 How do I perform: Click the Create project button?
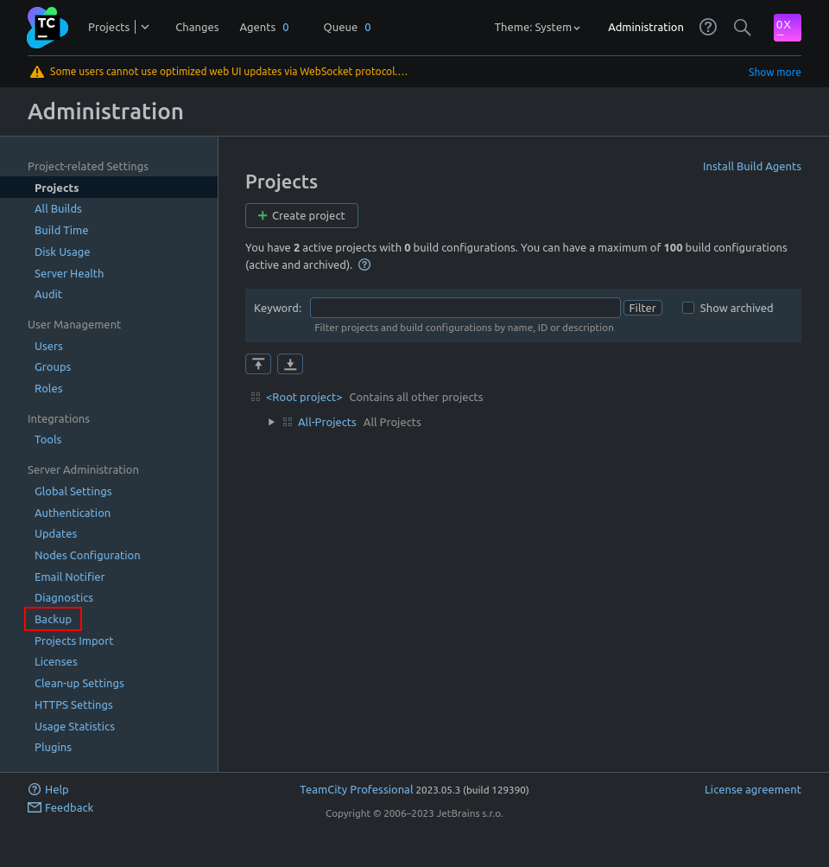click(x=301, y=216)
